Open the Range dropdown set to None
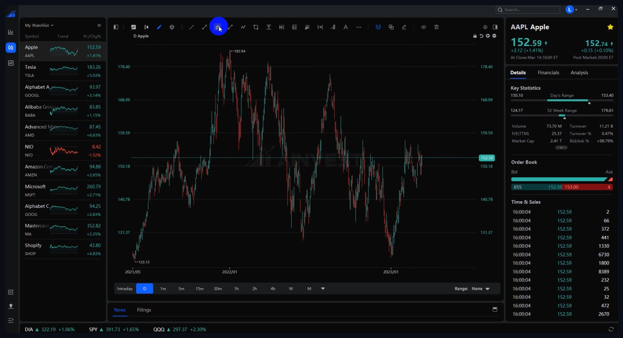623x338 pixels. (480, 289)
